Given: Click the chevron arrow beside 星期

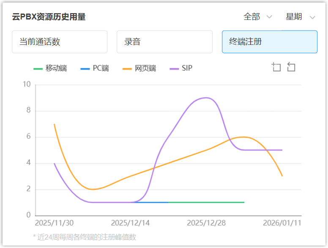Looking at the screenshot, I should point(312,17).
